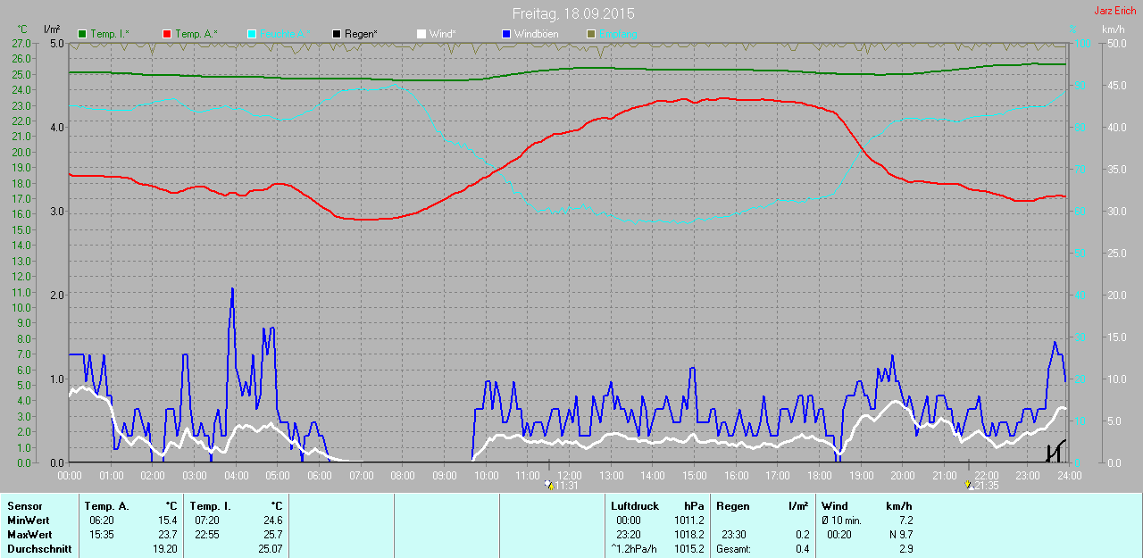Viewport: 1143px width, 558px height.
Task: Click the 'km/h' right axis unit label
Action: pos(1114,29)
